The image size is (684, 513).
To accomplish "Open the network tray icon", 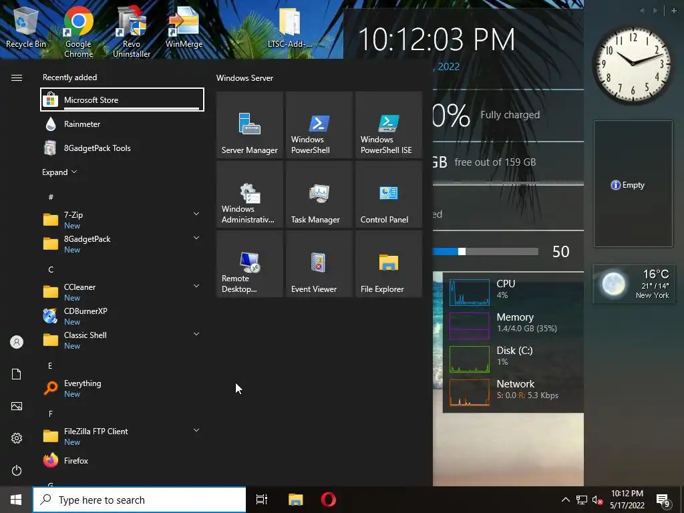I will pyautogui.click(x=582, y=500).
